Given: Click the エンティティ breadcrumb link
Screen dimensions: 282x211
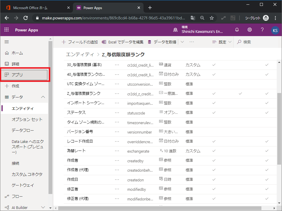Looking at the screenshot, I should click(x=80, y=54).
